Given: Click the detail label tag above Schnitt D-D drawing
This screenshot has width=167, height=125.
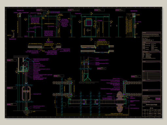Looking at the screenshot, I should (x=42, y=10).
